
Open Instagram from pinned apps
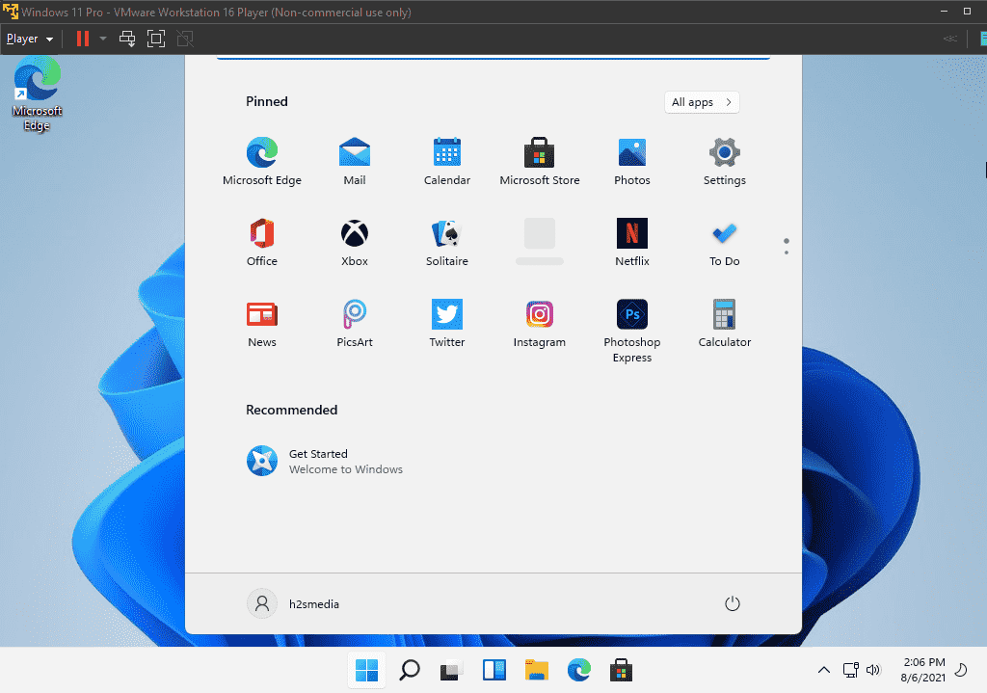tap(540, 324)
